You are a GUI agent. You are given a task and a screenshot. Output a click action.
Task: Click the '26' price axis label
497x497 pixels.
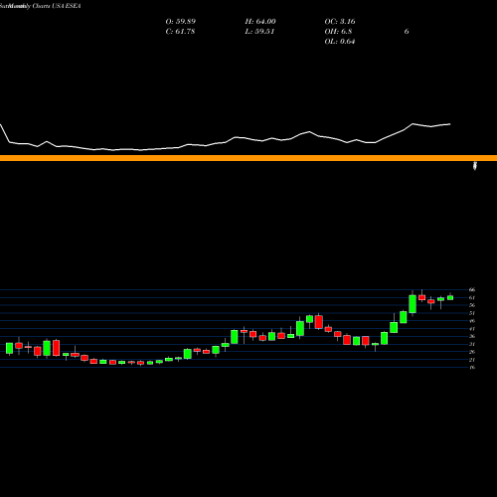coord(472,352)
